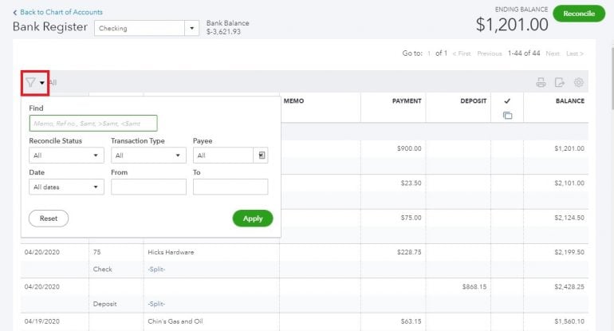The image size is (614, 331).
Task: Click the export register icon
Action: [x=560, y=82]
